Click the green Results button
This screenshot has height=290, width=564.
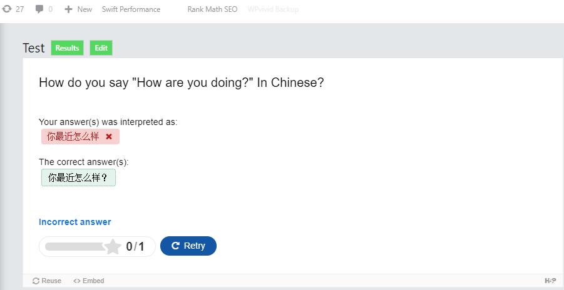tap(67, 47)
